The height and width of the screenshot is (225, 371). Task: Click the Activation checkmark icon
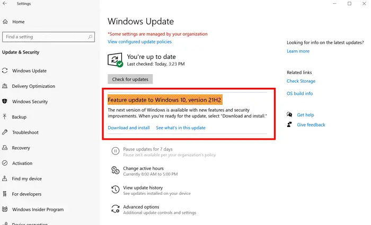[x=5, y=163]
